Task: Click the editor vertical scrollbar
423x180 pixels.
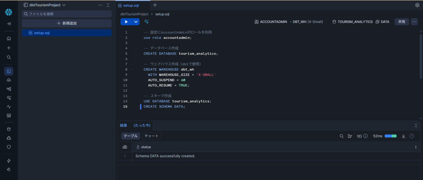Action: coord(421,56)
